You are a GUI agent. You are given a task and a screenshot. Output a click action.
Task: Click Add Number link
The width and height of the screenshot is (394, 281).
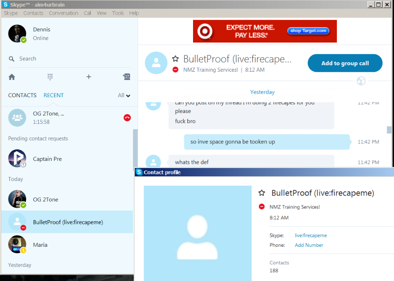309,245
